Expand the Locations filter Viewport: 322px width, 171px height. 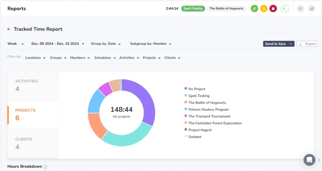point(35,58)
